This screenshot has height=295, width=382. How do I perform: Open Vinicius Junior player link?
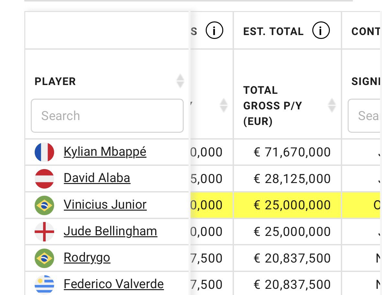click(x=105, y=204)
